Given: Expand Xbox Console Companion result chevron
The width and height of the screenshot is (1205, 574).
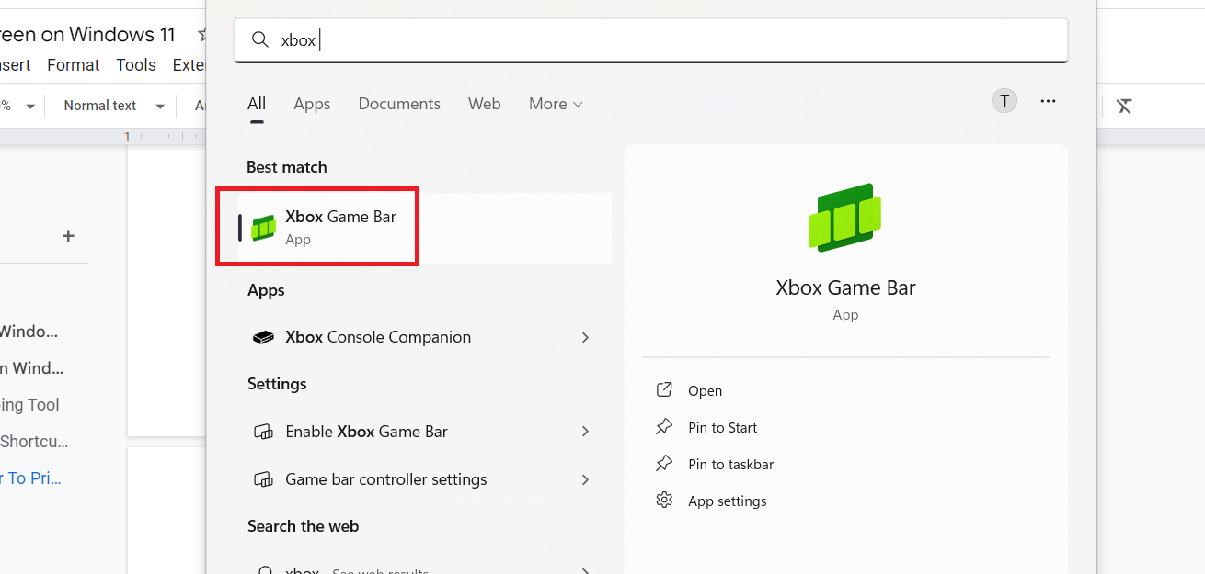Looking at the screenshot, I should (585, 337).
